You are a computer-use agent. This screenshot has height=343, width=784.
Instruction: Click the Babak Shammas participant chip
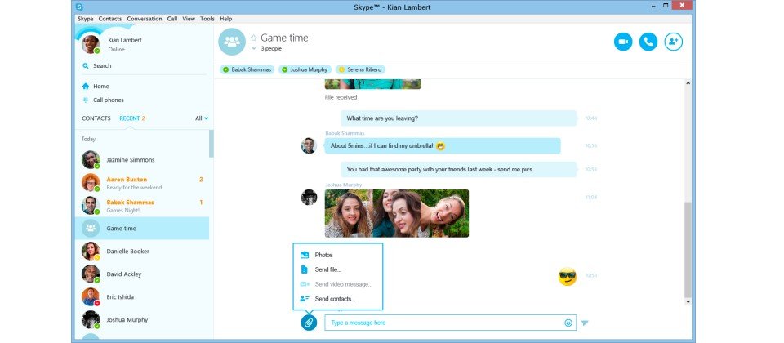point(247,69)
